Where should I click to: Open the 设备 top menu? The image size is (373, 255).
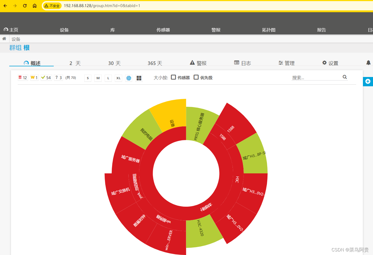64,30
